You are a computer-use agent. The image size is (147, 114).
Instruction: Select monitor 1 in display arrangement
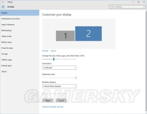click(x=65, y=36)
